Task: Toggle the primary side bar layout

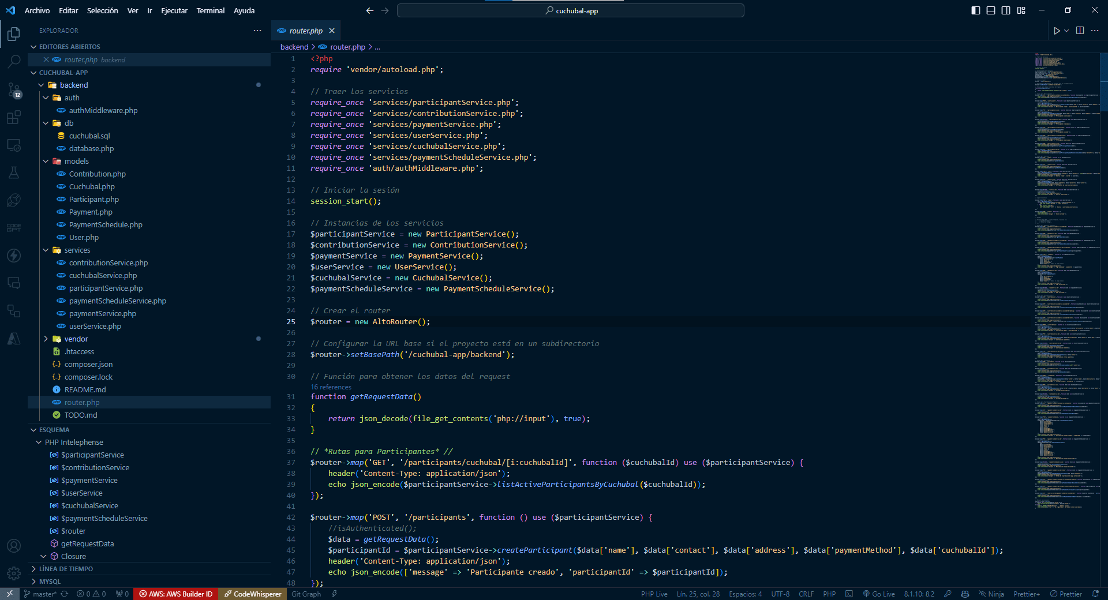Action: (x=976, y=10)
